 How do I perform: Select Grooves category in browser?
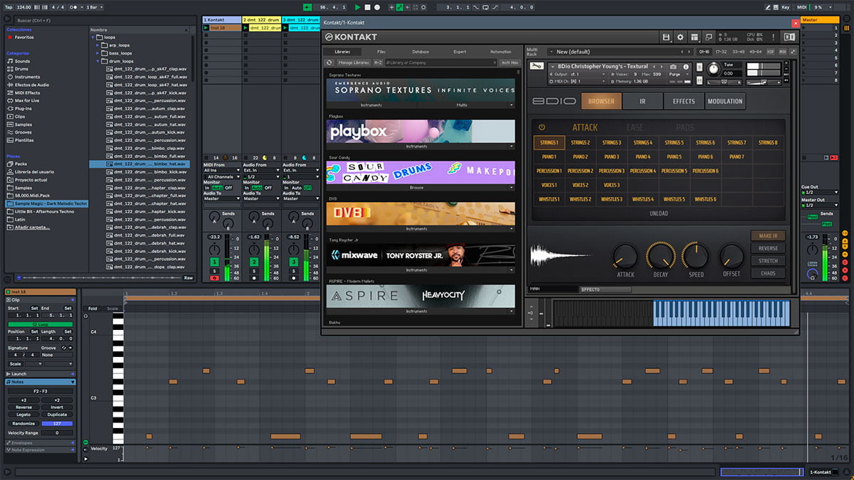pyautogui.click(x=23, y=132)
